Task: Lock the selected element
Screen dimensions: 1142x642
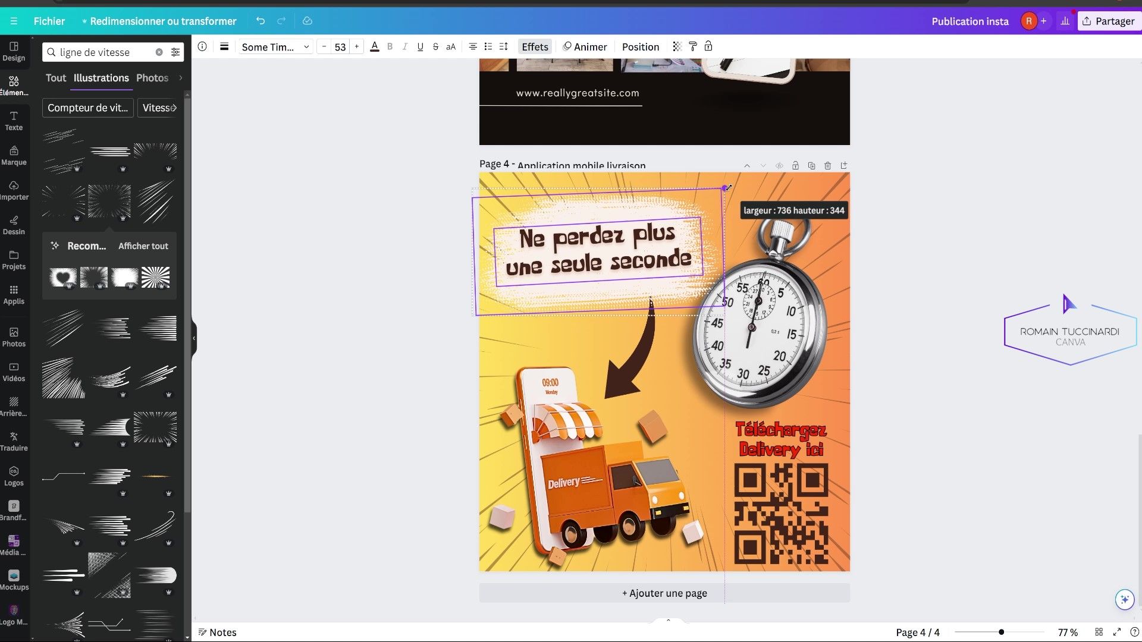Action: point(708,46)
